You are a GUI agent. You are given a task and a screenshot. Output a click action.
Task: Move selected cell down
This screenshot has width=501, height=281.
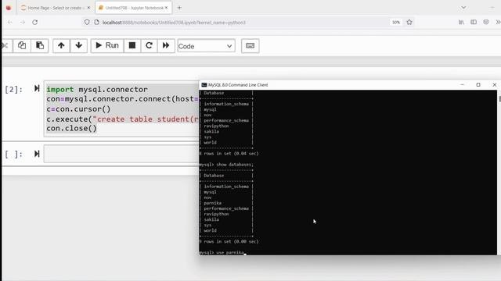coord(78,45)
